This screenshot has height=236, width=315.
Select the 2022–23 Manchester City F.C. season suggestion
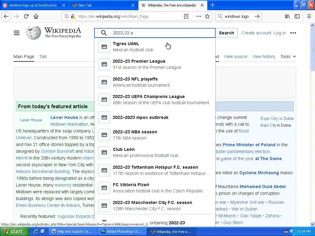(x=155, y=206)
